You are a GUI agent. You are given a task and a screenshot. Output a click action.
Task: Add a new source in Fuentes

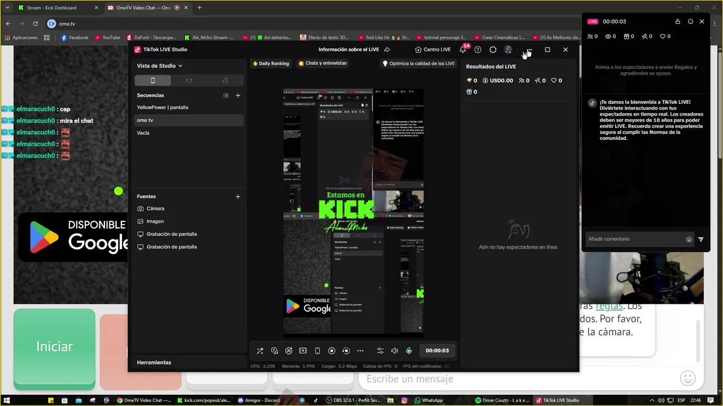(238, 196)
